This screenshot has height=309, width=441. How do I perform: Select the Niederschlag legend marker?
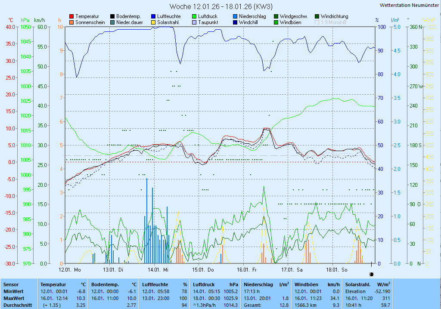235,16
